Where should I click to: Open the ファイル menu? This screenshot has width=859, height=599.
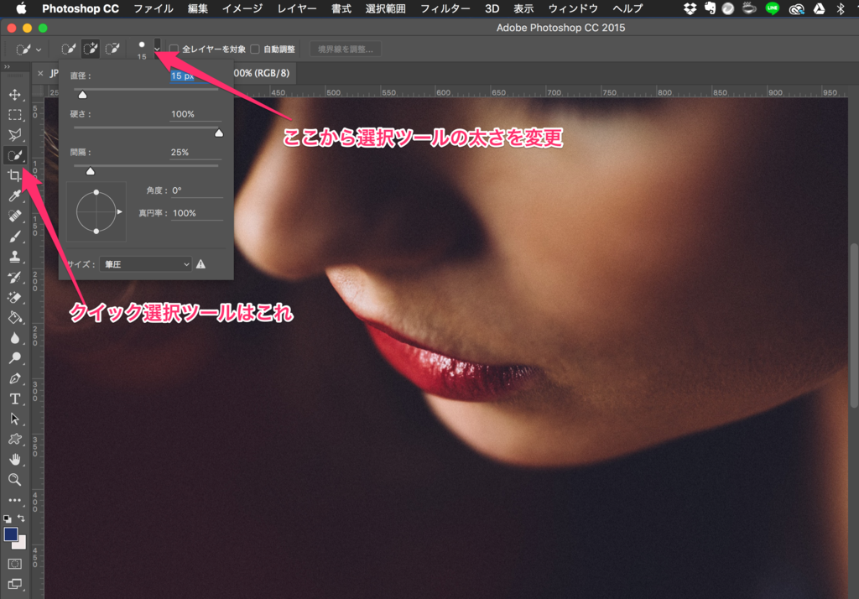pos(154,8)
